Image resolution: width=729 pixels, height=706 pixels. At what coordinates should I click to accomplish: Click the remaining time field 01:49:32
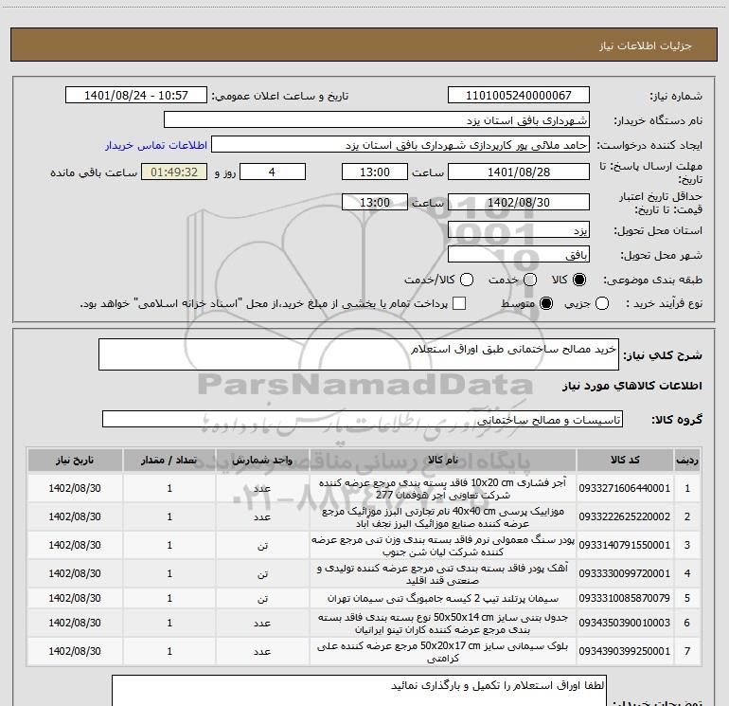[174, 172]
